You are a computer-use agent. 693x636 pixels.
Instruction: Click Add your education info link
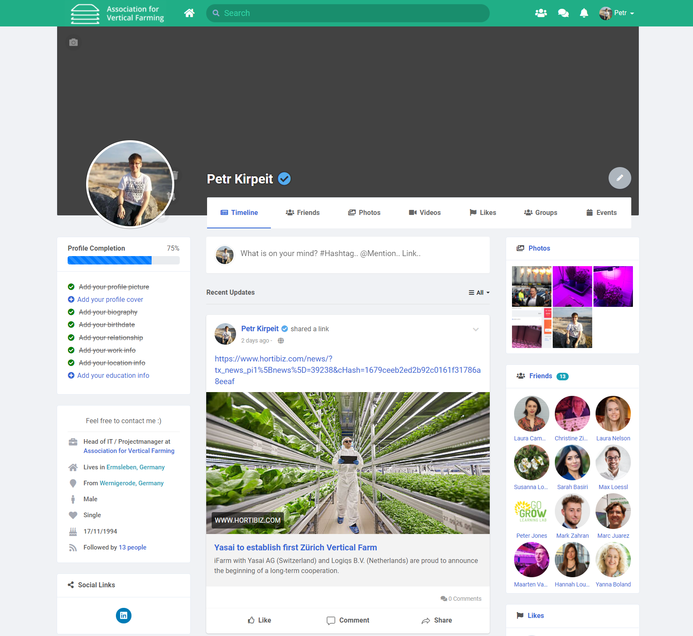(113, 375)
